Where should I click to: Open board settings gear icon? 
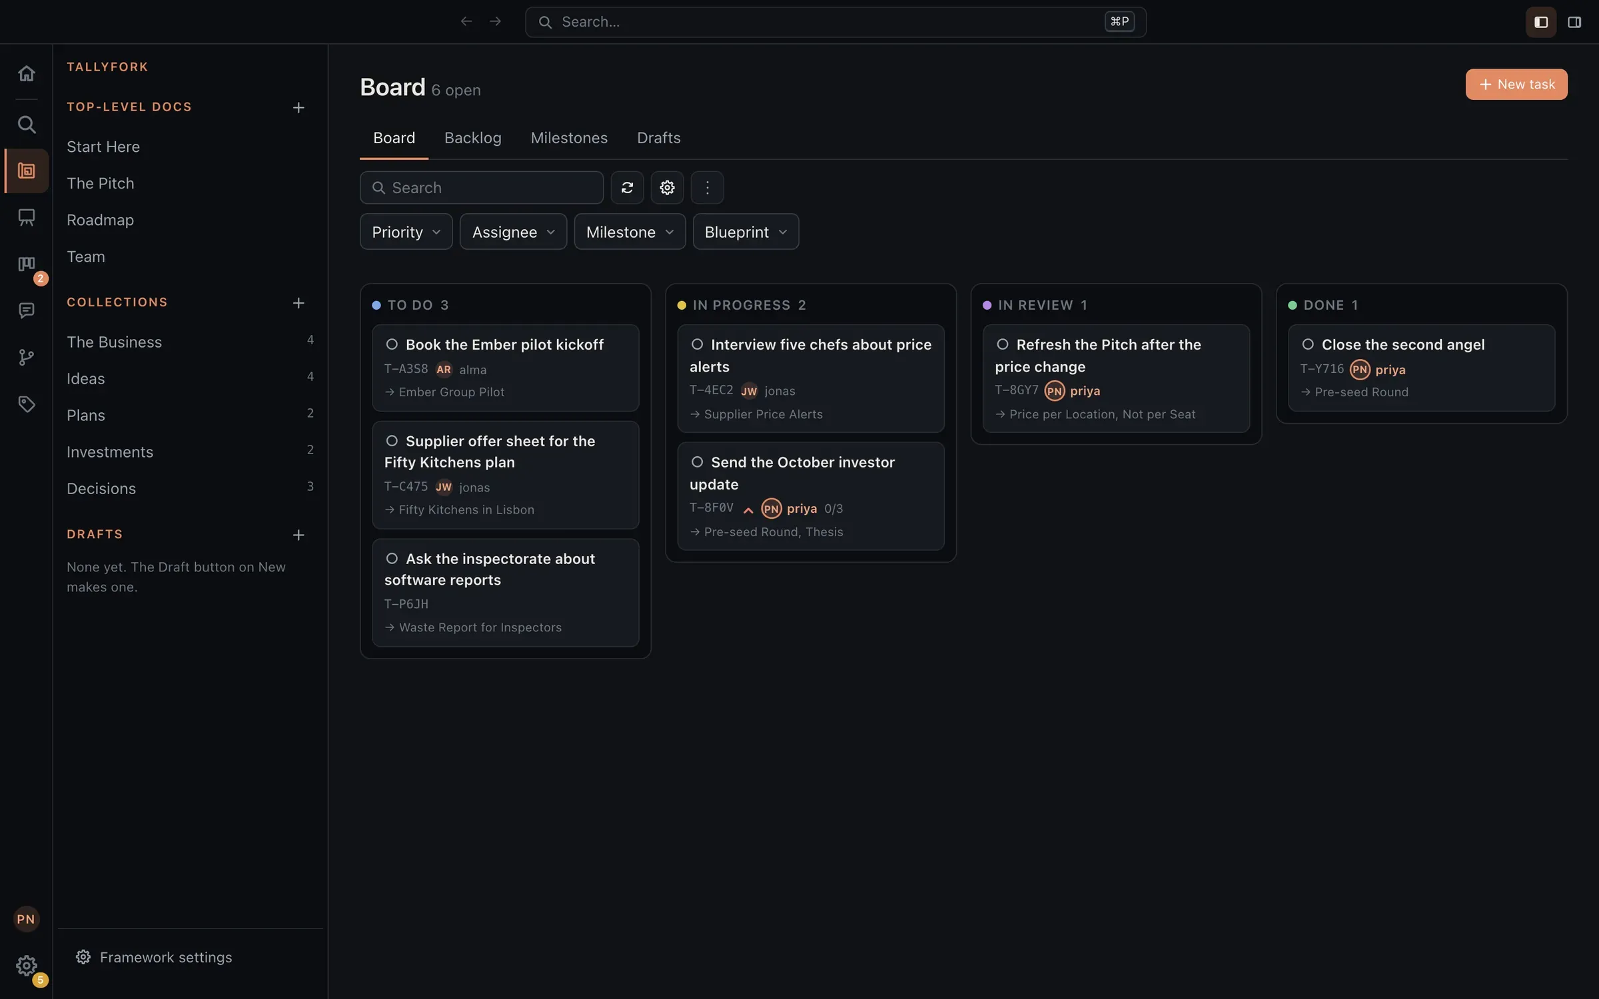(x=667, y=188)
